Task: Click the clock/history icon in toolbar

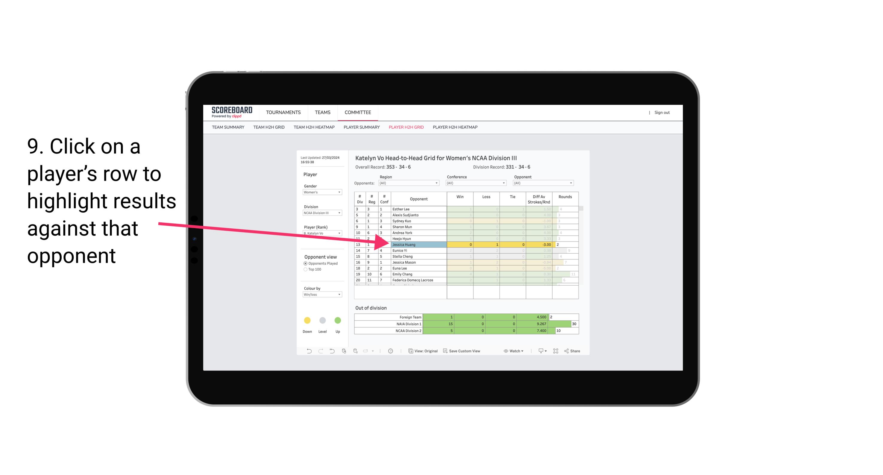Action: pos(391,351)
